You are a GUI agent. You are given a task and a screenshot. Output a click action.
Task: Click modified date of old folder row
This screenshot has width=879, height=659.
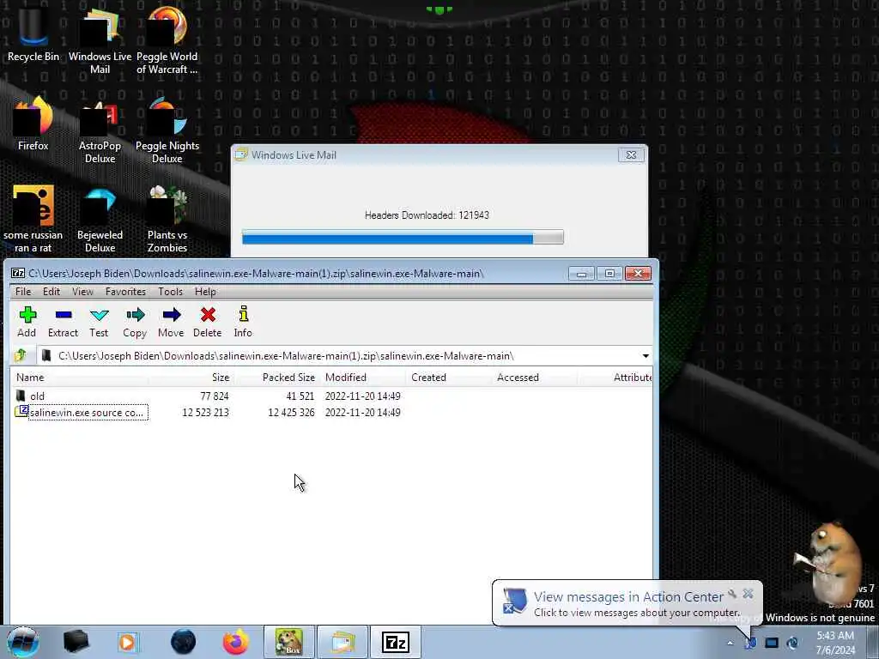tap(363, 396)
